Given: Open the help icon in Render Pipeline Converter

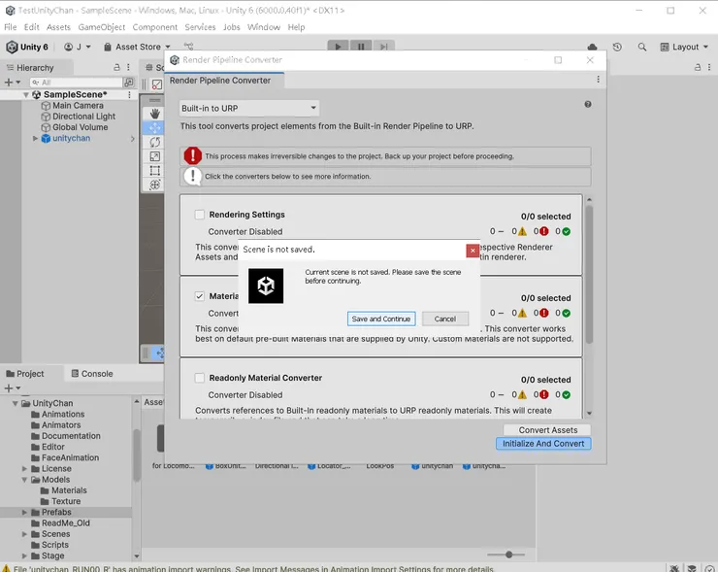Looking at the screenshot, I should coord(587,105).
